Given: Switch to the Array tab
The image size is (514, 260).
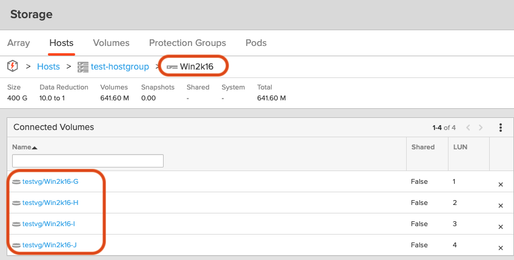Looking at the screenshot, I should point(18,43).
